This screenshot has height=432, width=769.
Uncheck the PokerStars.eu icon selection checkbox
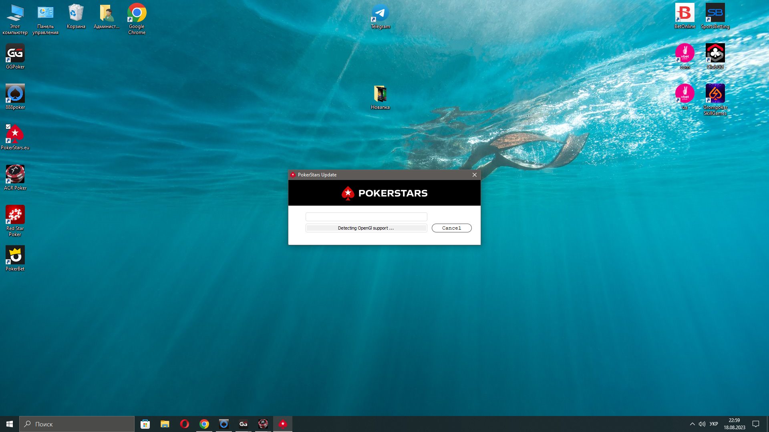pos(8,126)
